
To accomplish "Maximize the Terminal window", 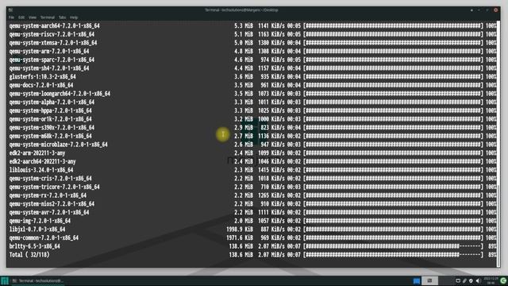I will (x=487, y=10).
